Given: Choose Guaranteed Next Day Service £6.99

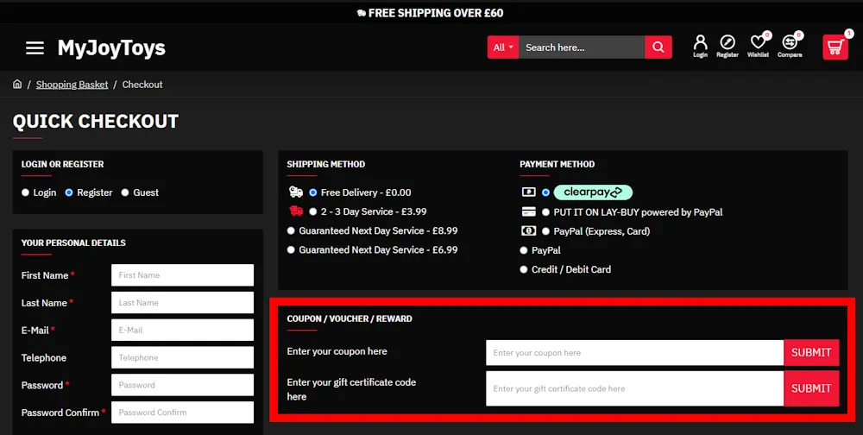Looking at the screenshot, I should (x=291, y=250).
